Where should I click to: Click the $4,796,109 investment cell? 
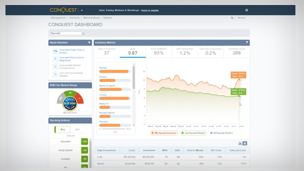click(x=148, y=157)
